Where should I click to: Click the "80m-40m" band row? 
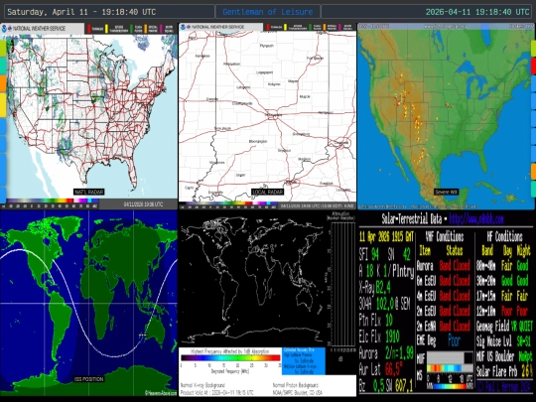502,266
